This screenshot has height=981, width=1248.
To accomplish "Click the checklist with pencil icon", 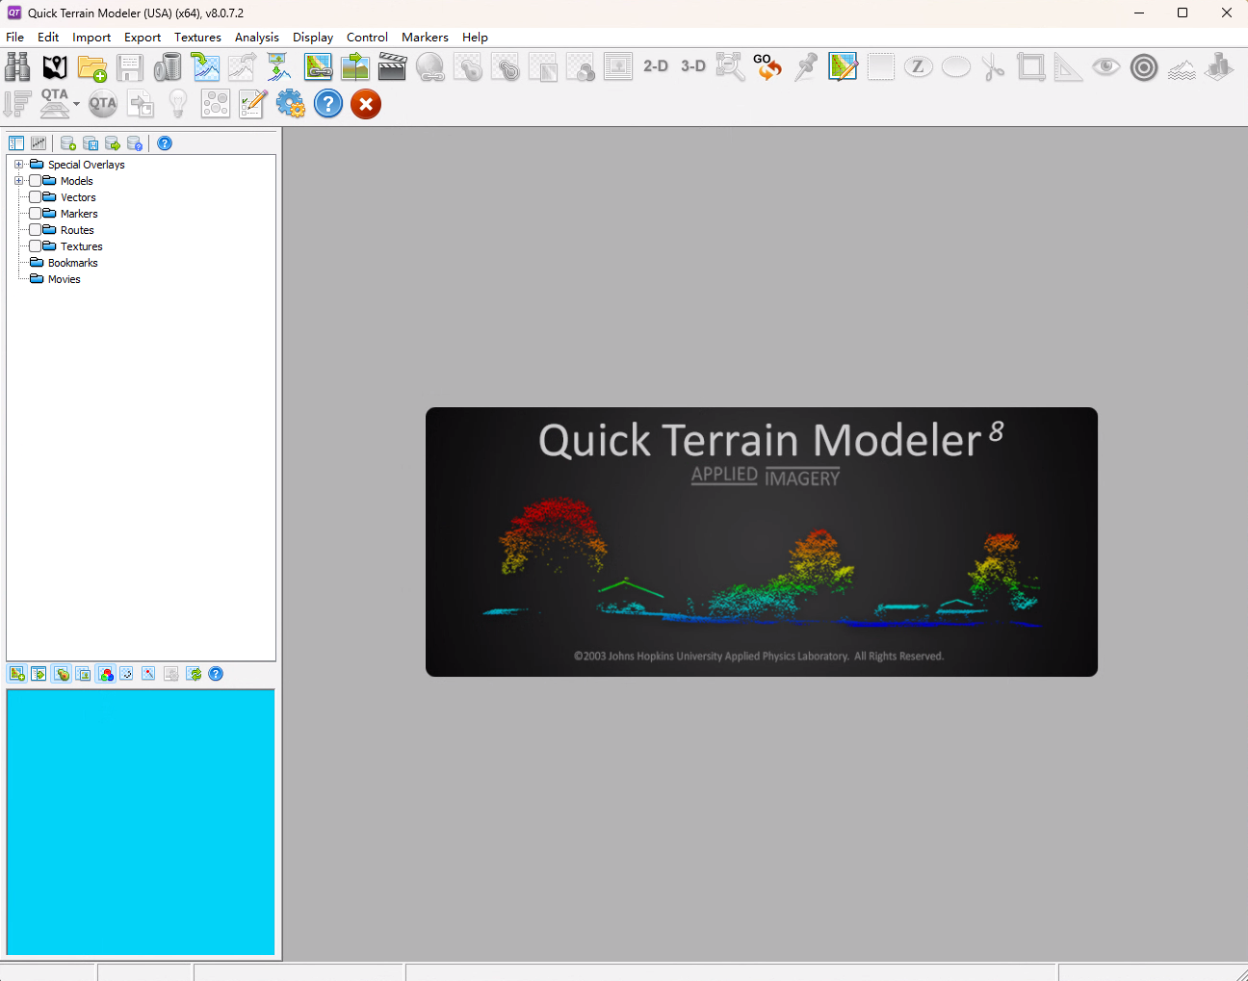I will pyautogui.click(x=252, y=104).
